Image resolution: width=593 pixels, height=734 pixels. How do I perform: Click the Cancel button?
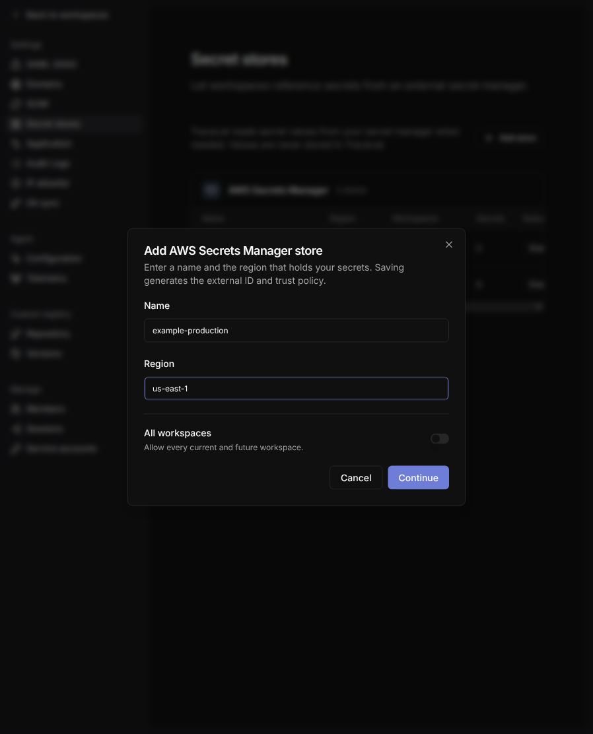point(356,477)
